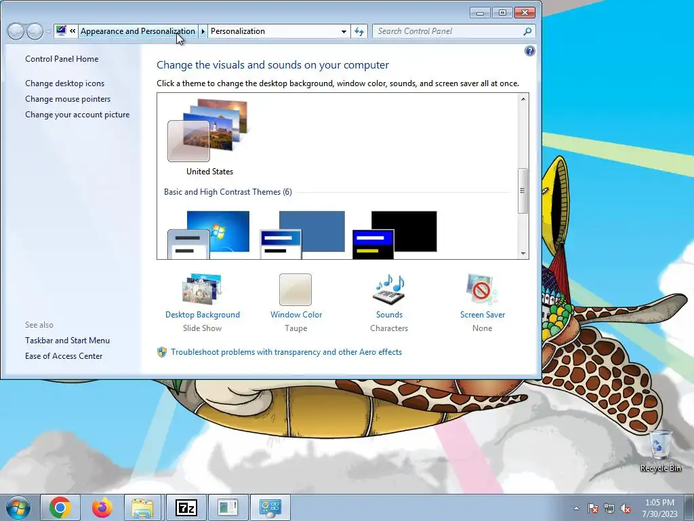
Task: Open Ease of Access Center link
Action: point(64,355)
